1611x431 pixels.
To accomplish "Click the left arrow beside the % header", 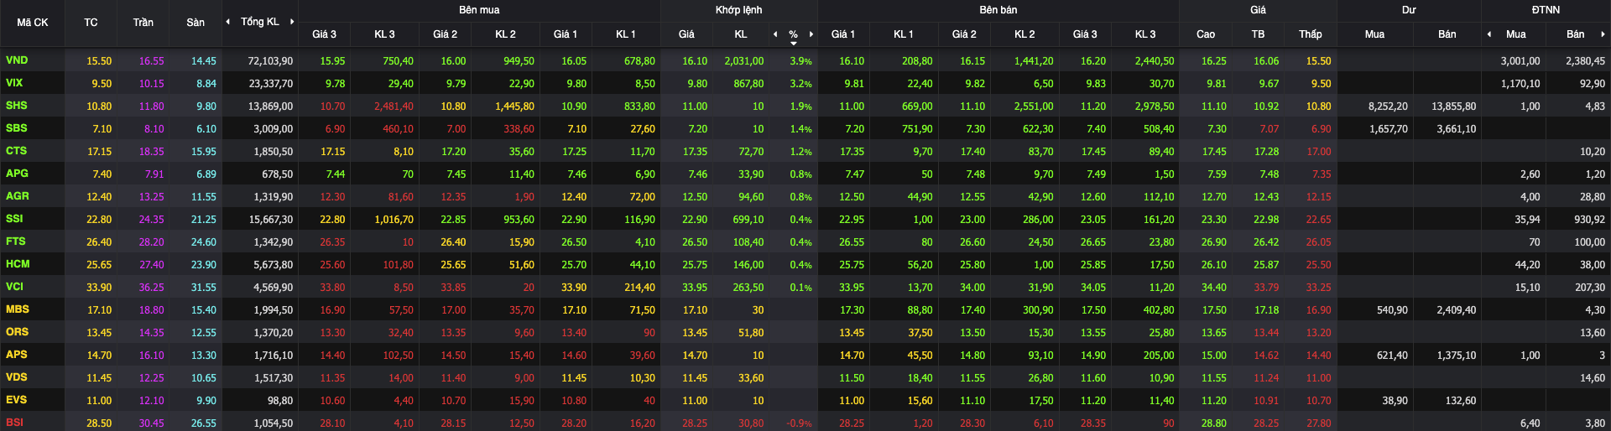I will click(x=775, y=34).
